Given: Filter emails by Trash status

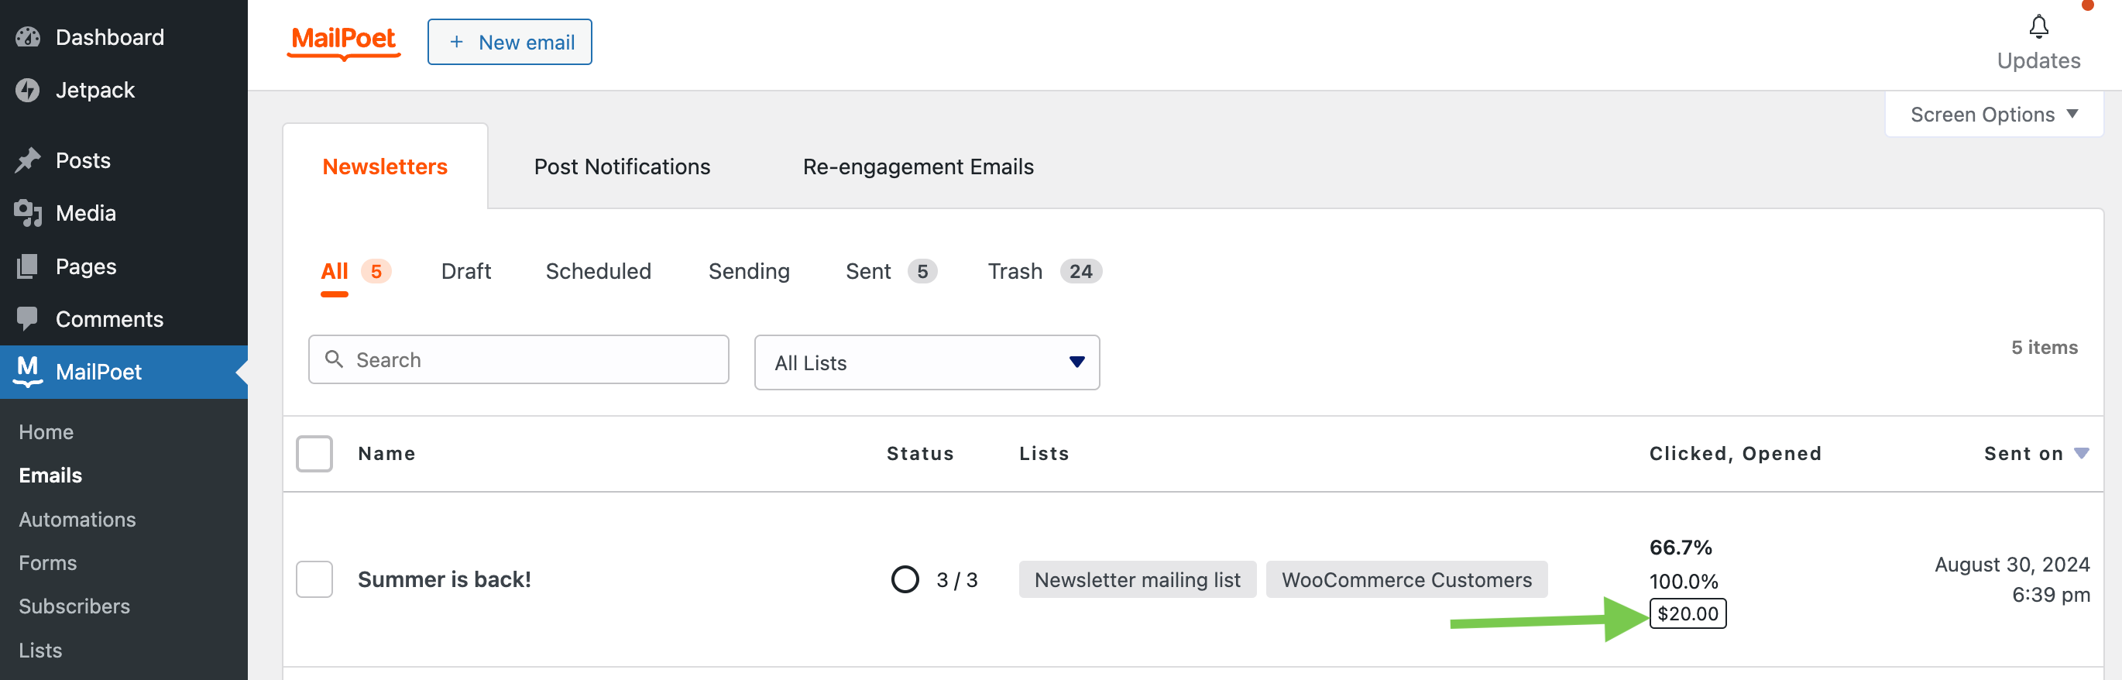Looking at the screenshot, I should coord(1014,271).
